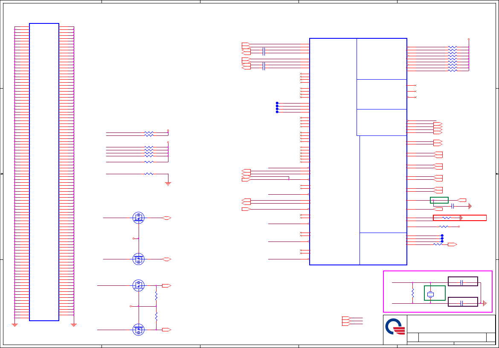Select upper vertical resistor between MOSFET outputs

click(156, 296)
